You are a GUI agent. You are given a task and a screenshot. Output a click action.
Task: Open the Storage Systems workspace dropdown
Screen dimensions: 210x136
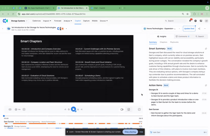pyautogui.click(x=19, y=21)
